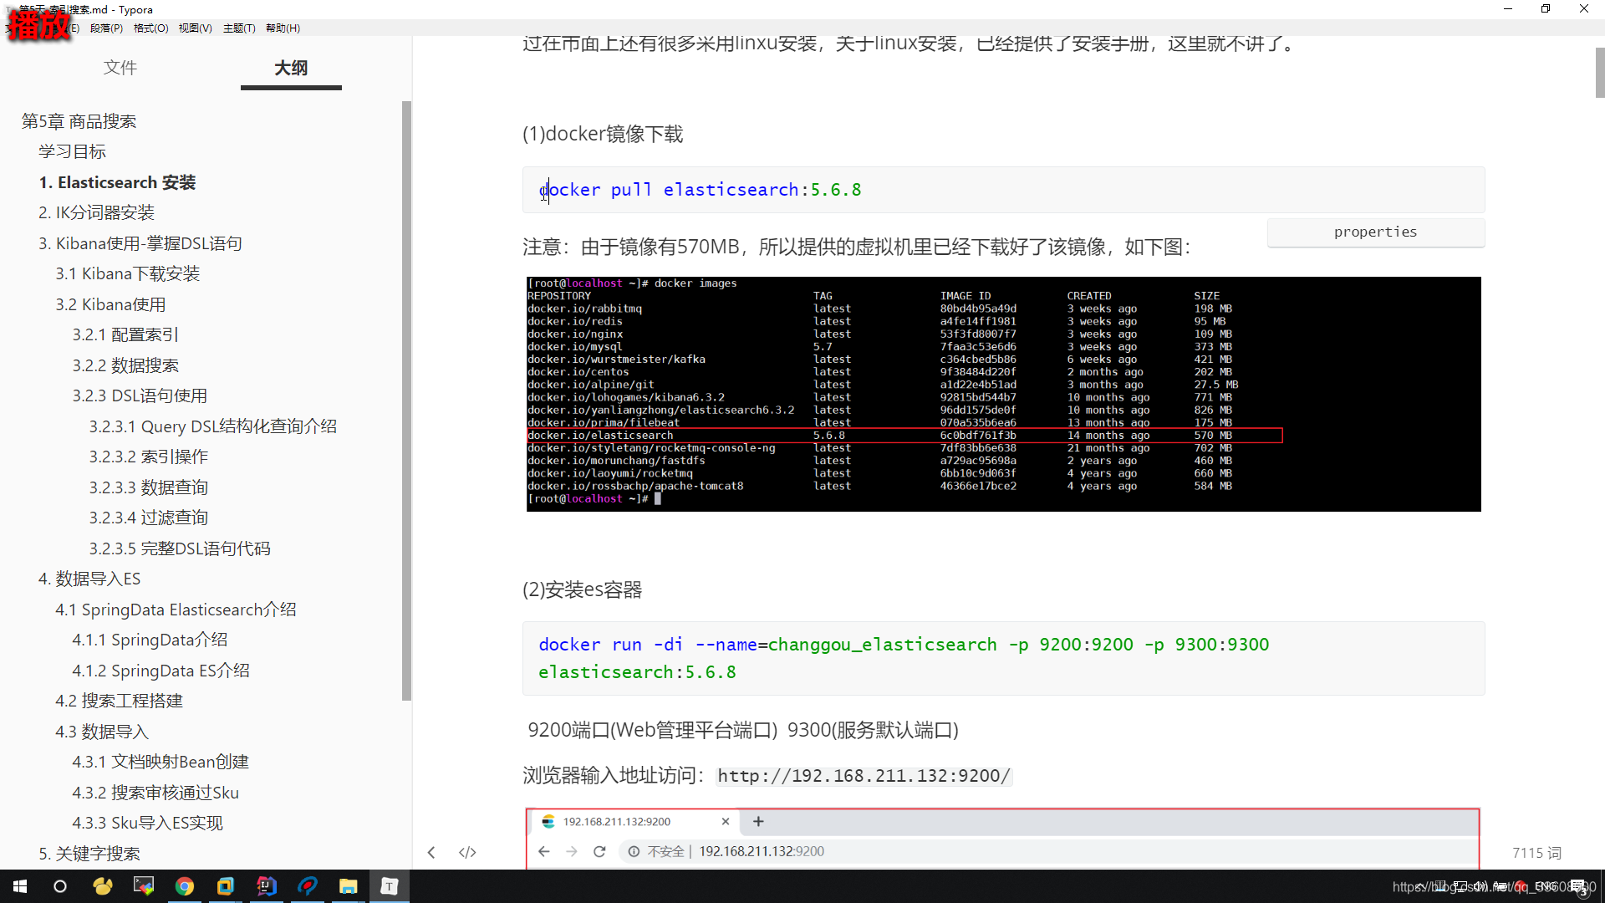Open the yellow Navicat icon in taskbar
1605x903 pixels.
click(x=103, y=886)
